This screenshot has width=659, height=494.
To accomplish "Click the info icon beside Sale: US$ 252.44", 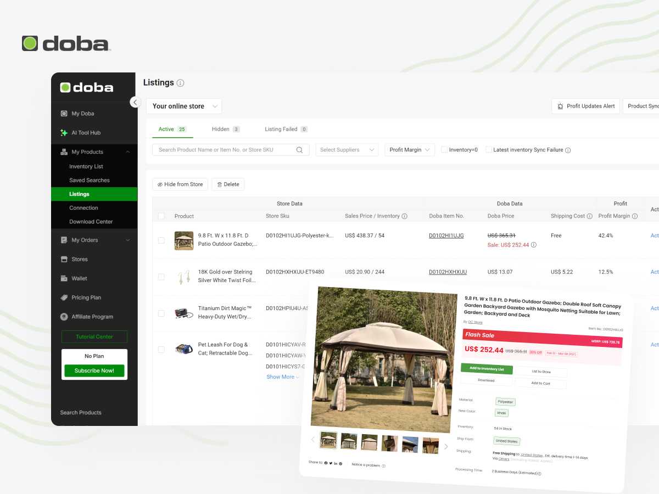I will (x=534, y=245).
